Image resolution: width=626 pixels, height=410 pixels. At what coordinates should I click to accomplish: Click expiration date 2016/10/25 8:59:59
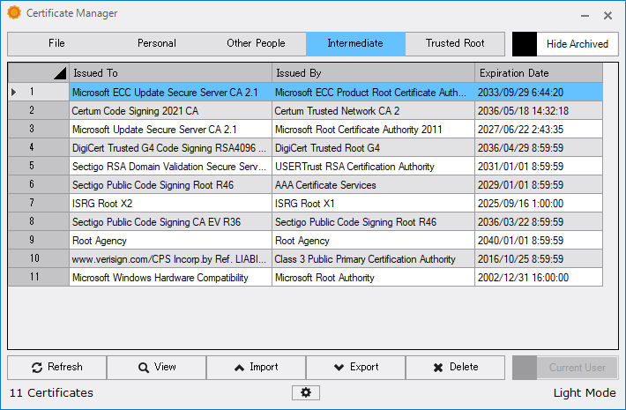[539, 259]
